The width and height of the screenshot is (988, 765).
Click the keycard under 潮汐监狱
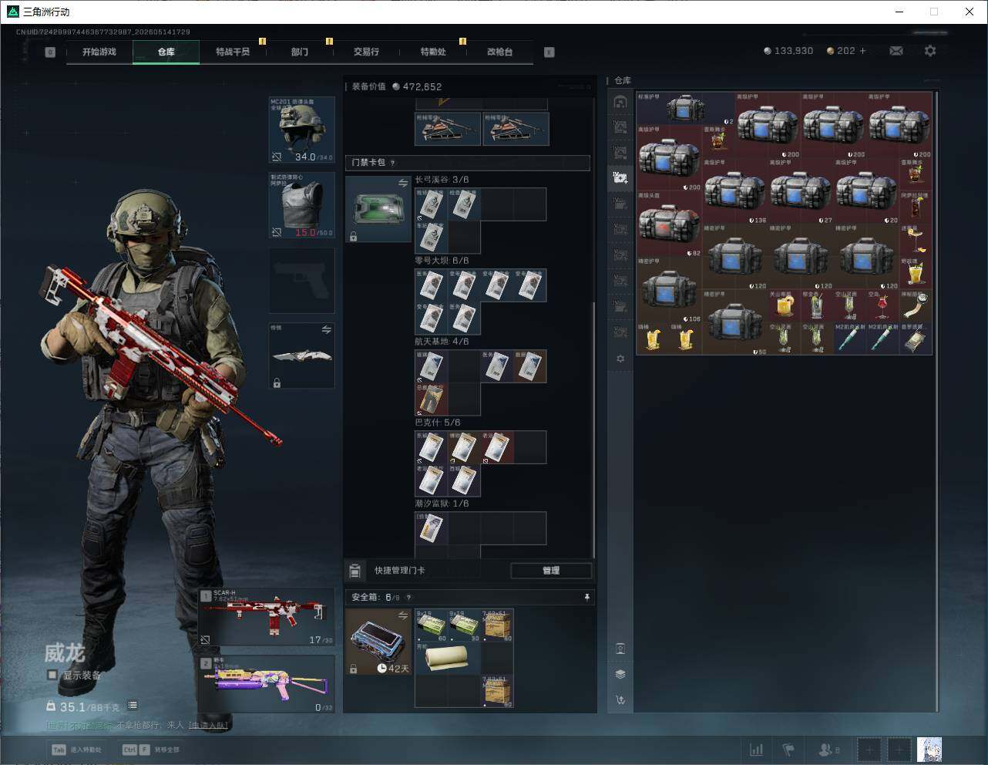[432, 528]
